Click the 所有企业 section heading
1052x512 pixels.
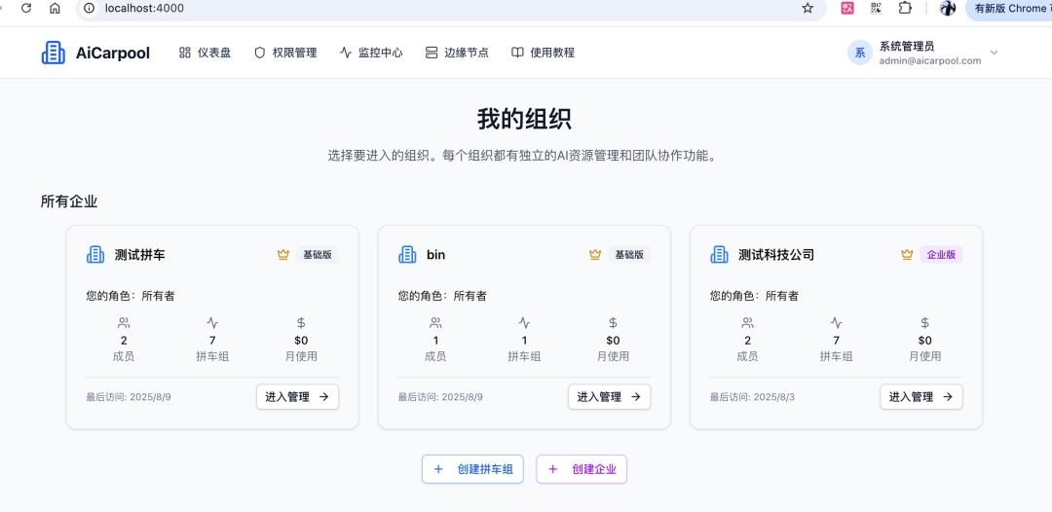click(69, 201)
